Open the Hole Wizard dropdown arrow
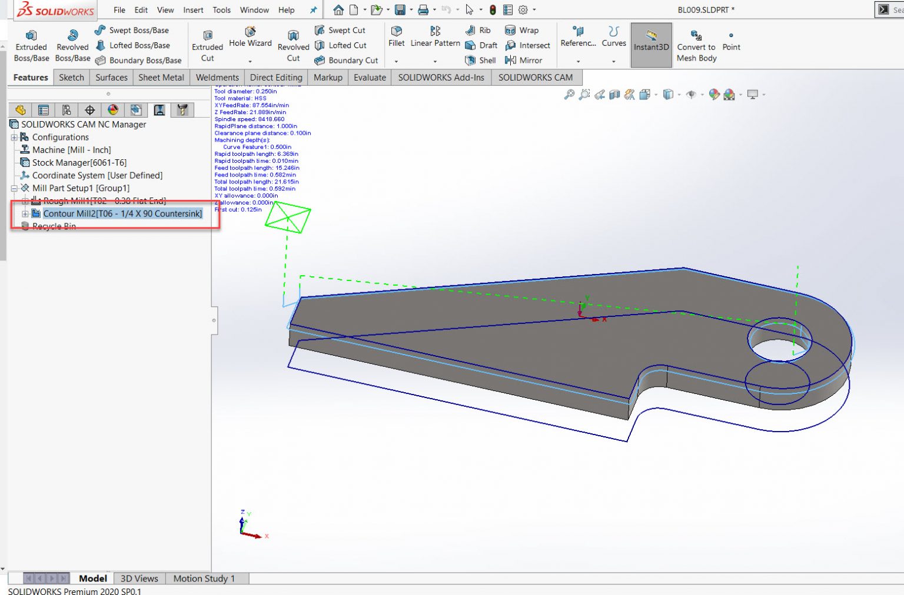Image resolution: width=904 pixels, height=595 pixels. [250, 61]
